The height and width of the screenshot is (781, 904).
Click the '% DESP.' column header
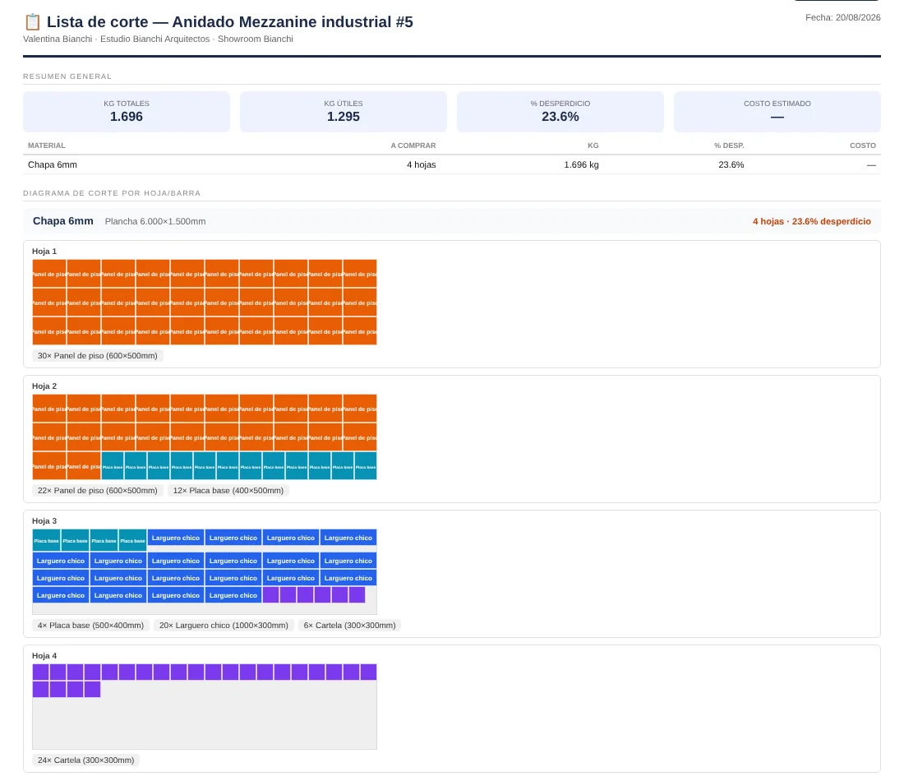tap(729, 146)
